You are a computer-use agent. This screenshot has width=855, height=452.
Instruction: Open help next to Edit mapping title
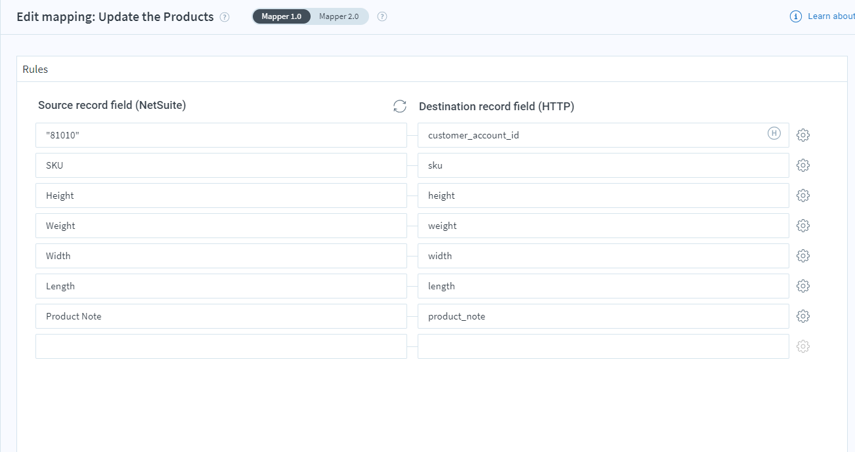[224, 16]
